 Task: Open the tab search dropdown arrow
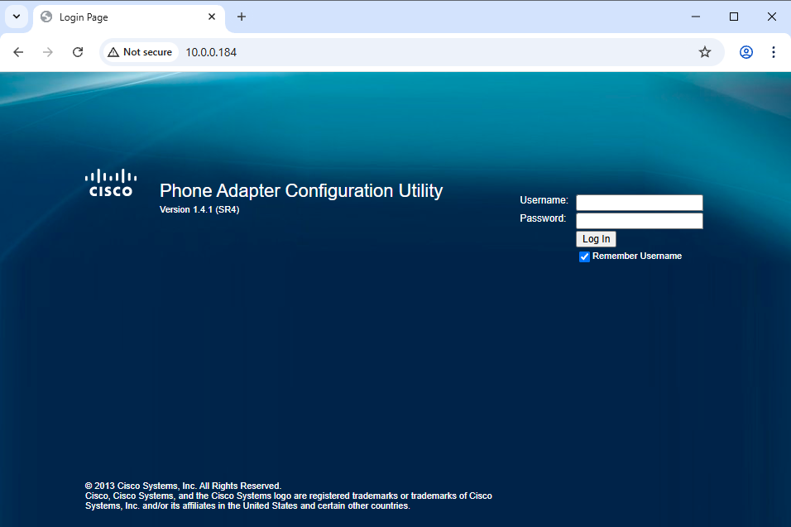click(17, 17)
